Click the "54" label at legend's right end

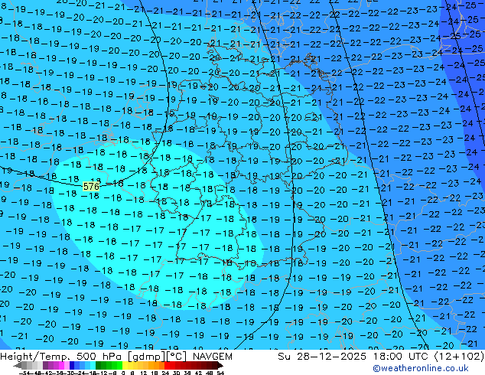(x=220, y=373)
